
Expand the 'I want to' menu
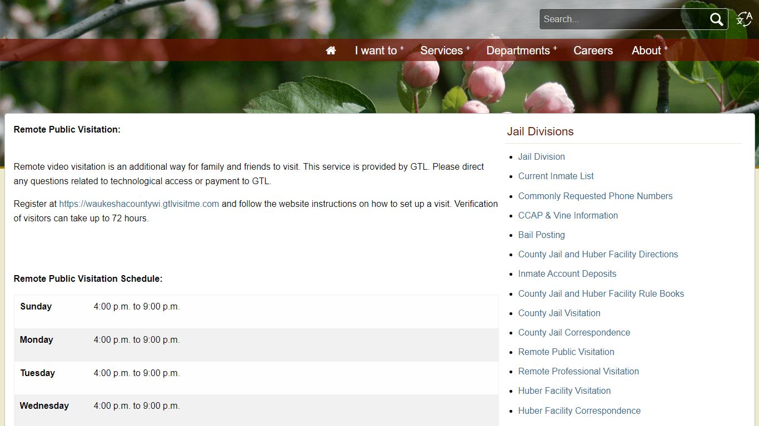click(x=379, y=50)
